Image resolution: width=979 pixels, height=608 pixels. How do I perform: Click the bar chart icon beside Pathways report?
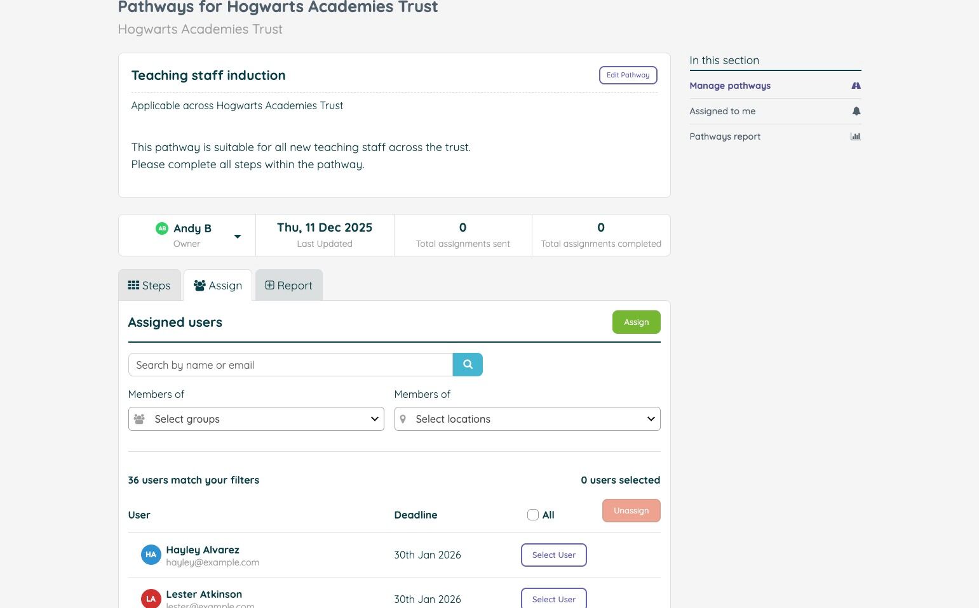point(856,136)
